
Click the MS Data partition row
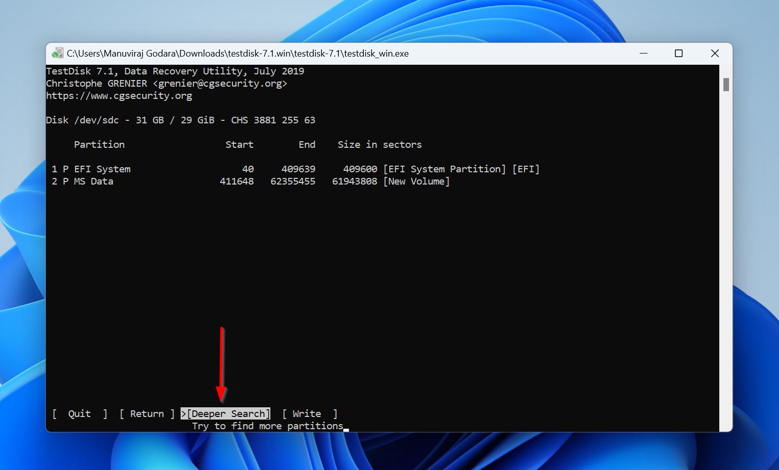(x=250, y=181)
